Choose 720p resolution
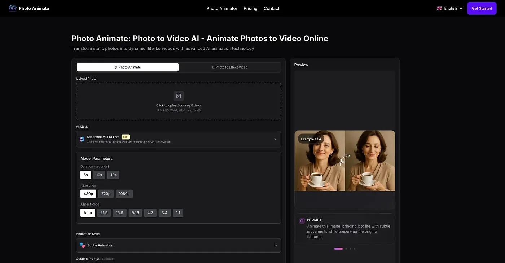505x263 pixels. [106, 194]
